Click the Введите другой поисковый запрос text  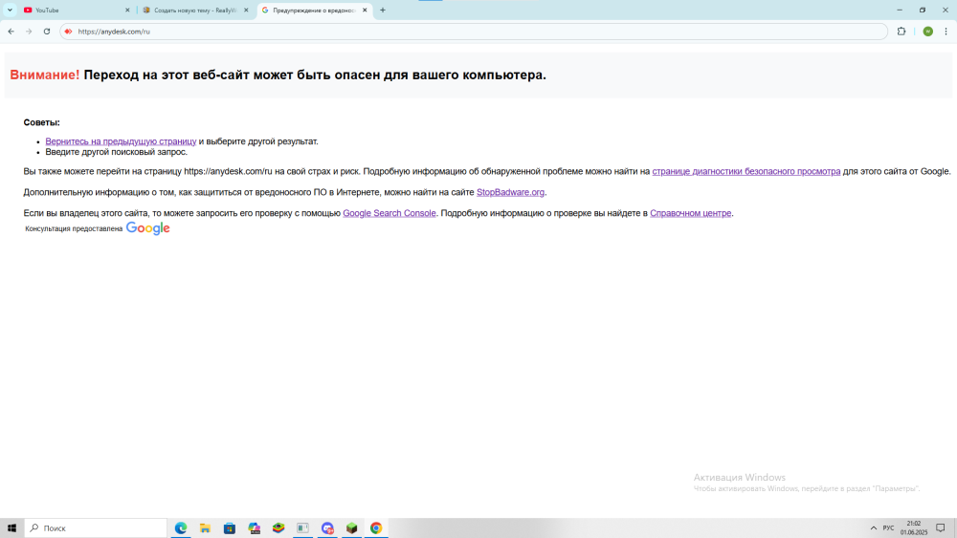pyautogui.click(x=116, y=152)
